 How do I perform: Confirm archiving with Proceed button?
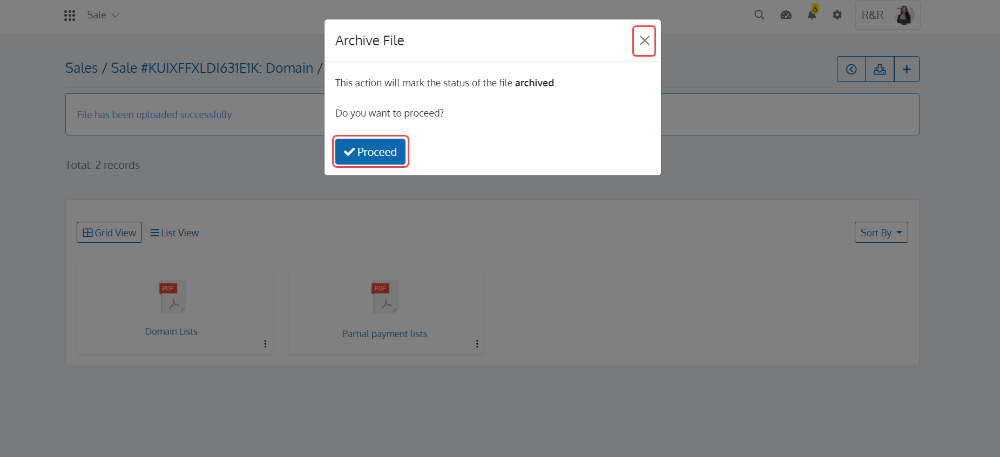(x=370, y=152)
